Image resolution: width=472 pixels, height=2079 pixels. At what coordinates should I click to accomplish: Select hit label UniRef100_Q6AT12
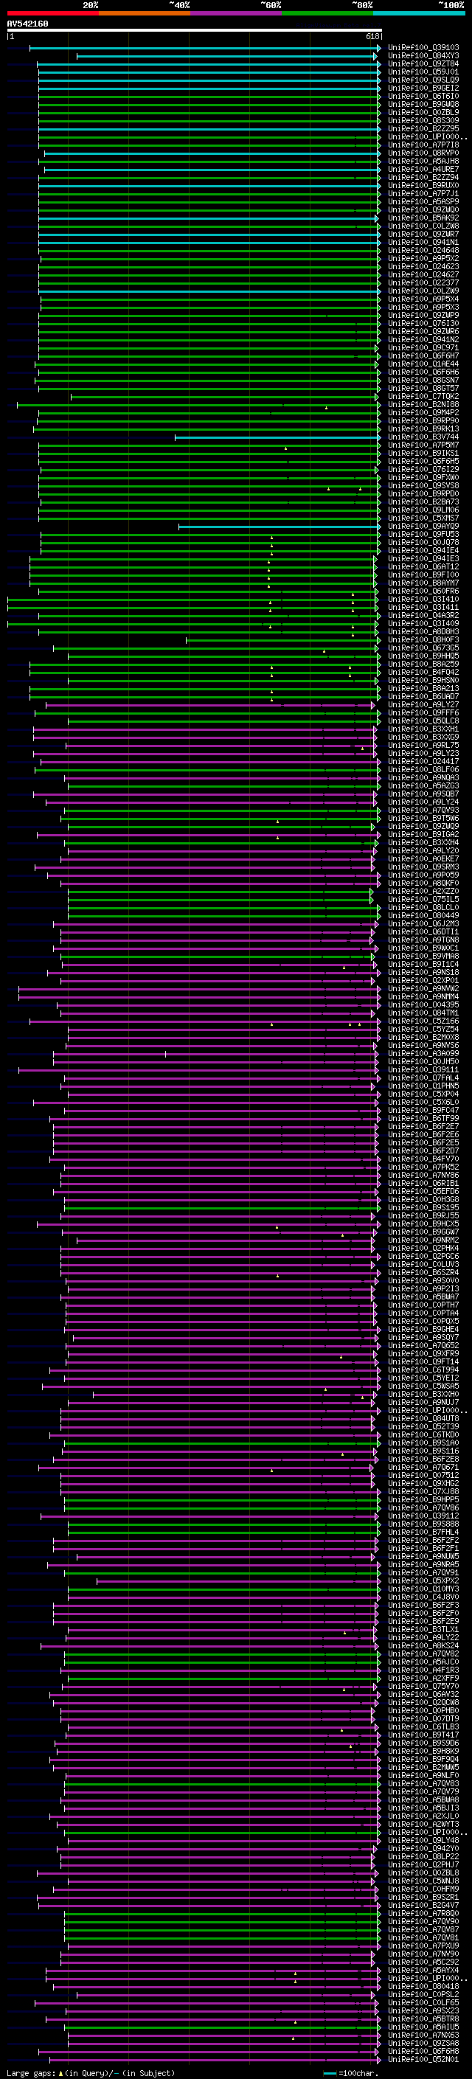click(423, 567)
